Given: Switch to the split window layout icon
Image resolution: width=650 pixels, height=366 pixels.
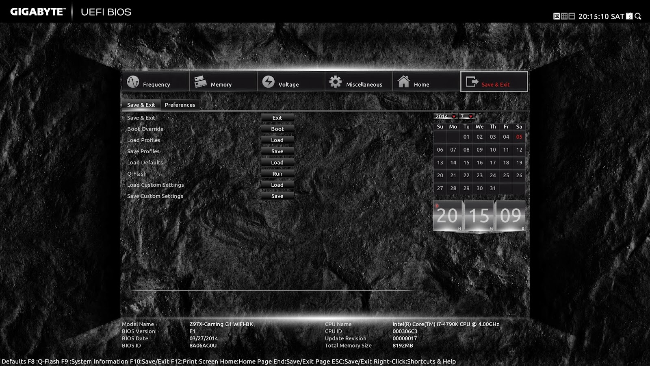Looking at the screenshot, I should pyautogui.click(x=572, y=16).
